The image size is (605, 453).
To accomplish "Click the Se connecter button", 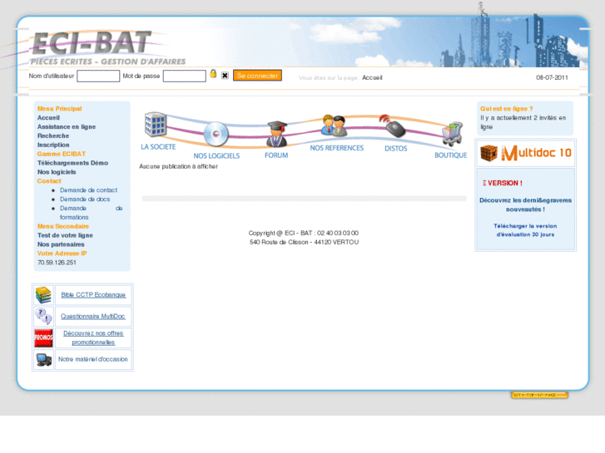I will pos(257,76).
